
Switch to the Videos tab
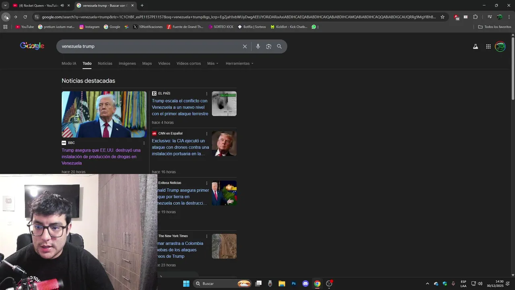pyautogui.click(x=164, y=63)
